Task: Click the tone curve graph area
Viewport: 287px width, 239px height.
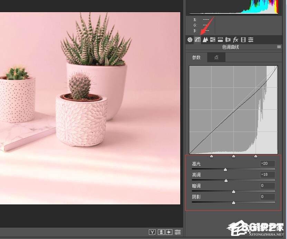Action: pyautogui.click(x=233, y=110)
